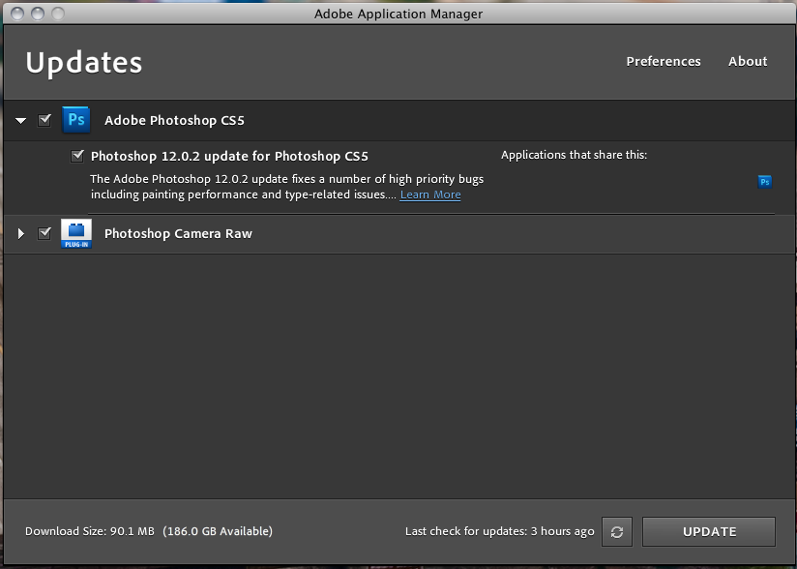Uncheck the Adobe Photoshop CS5 checkbox
This screenshot has height=569, width=797.
pyautogui.click(x=44, y=120)
